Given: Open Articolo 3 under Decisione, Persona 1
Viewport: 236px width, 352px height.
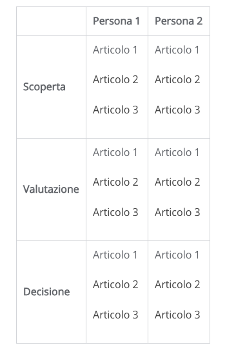Looking at the screenshot, I should [x=115, y=315].
